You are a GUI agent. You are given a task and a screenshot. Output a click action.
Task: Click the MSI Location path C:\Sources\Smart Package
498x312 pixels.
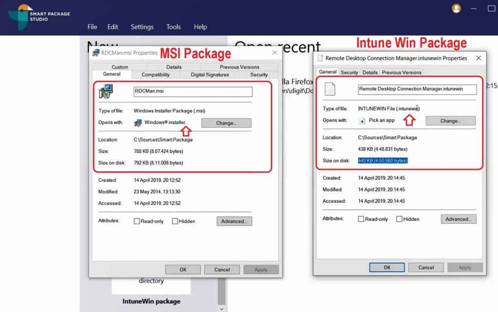click(x=163, y=140)
